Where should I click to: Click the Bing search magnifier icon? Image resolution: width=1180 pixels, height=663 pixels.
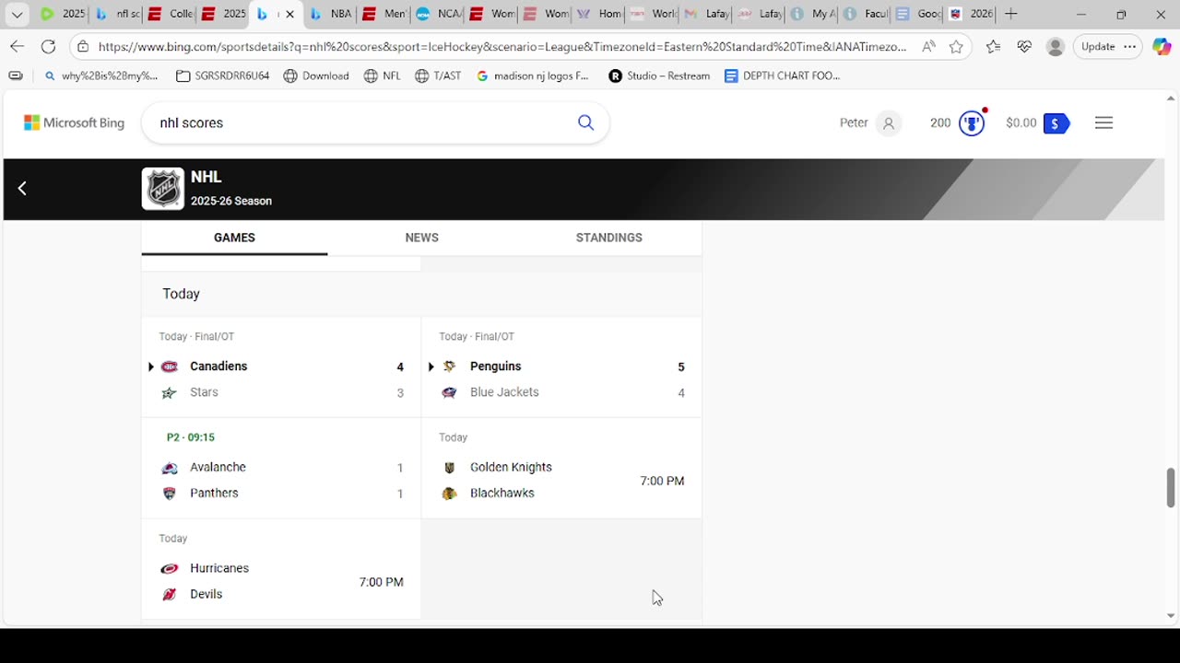(585, 122)
